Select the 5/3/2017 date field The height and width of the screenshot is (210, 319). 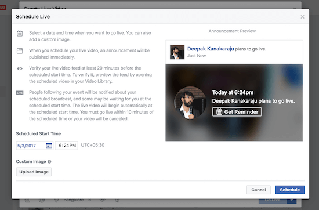click(35, 146)
